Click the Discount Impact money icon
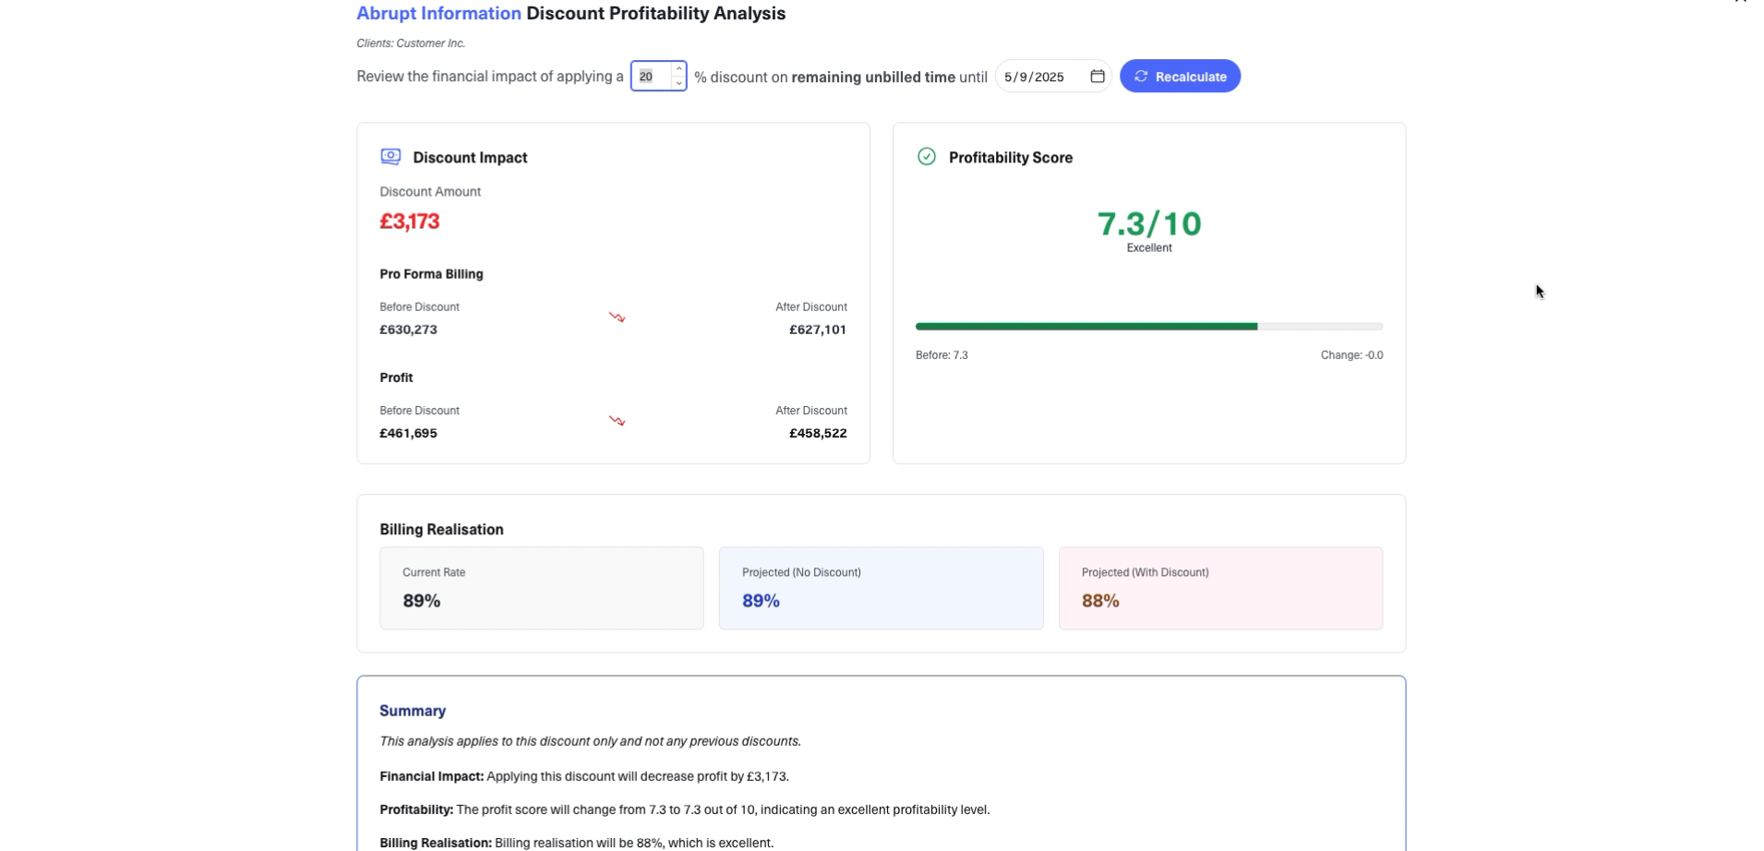1764x851 pixels. click(x=390, y=157)
